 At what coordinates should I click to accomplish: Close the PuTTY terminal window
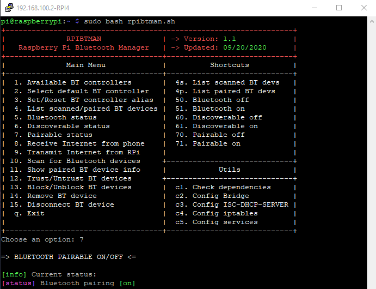(364, 8)
